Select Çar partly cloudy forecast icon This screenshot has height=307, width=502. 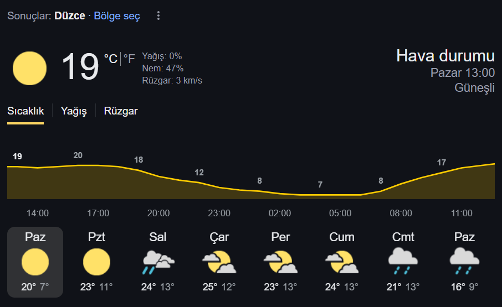[x=219, y=262]
